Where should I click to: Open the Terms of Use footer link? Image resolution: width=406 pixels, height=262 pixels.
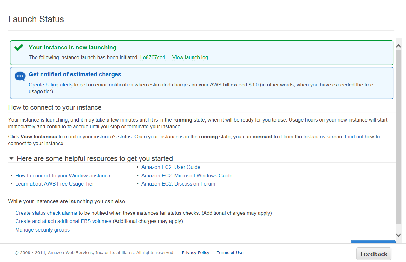(230, 252)
